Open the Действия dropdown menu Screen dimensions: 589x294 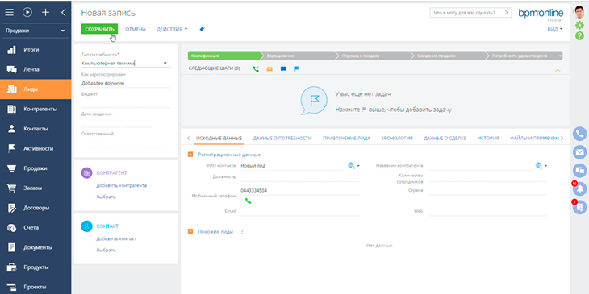coord(172,29)
